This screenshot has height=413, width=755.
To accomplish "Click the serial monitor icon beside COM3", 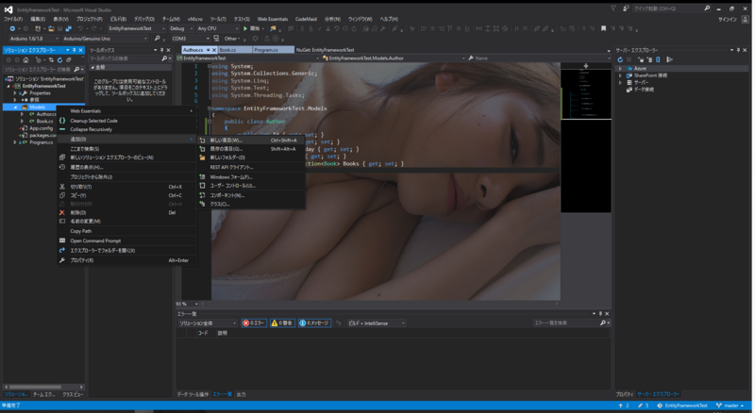I will click(x=217, y=39).
